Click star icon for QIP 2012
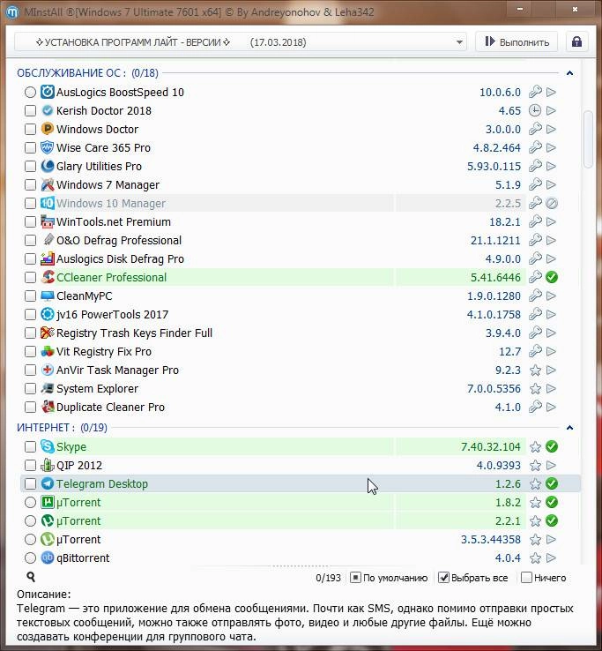This screenshot has width=602, height=651. point(535,466)
